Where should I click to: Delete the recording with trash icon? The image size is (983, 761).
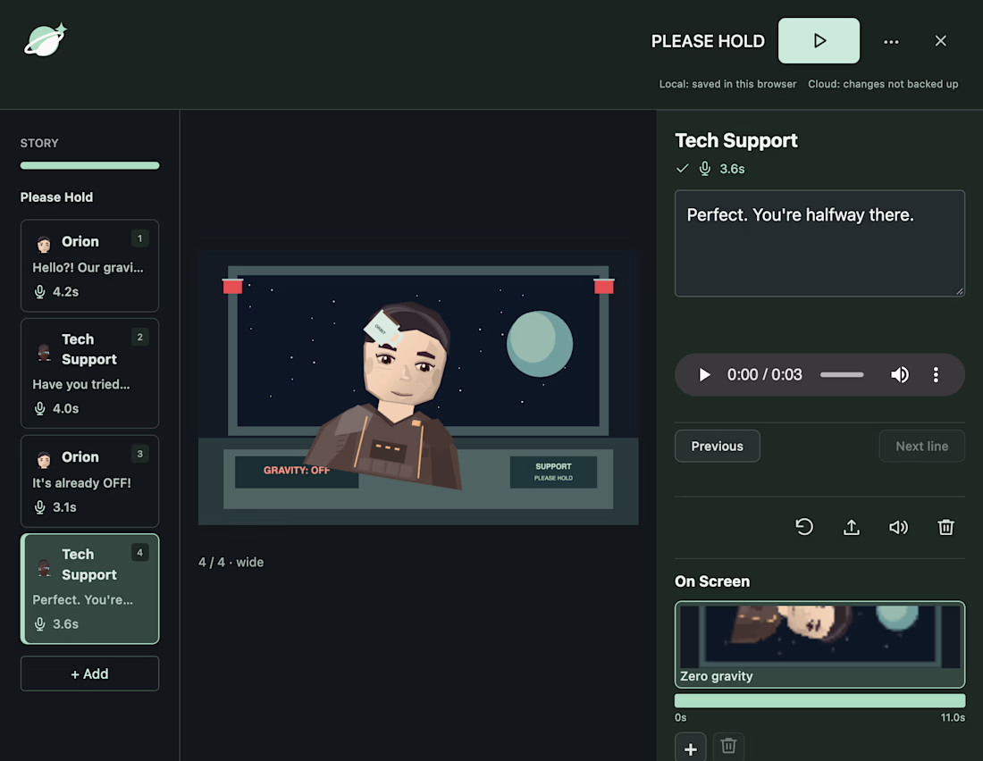[946, 527]
